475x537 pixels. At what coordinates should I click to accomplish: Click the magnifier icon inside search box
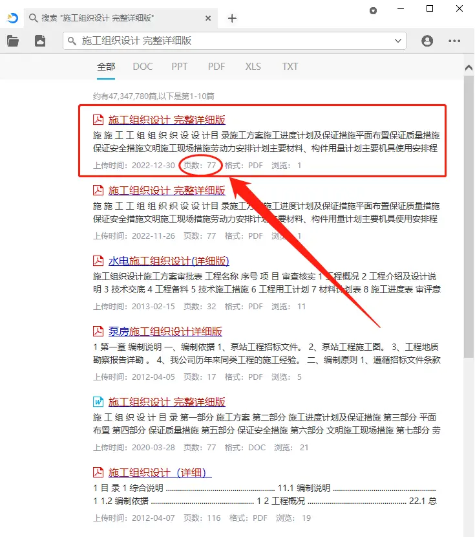click(72, 41)
